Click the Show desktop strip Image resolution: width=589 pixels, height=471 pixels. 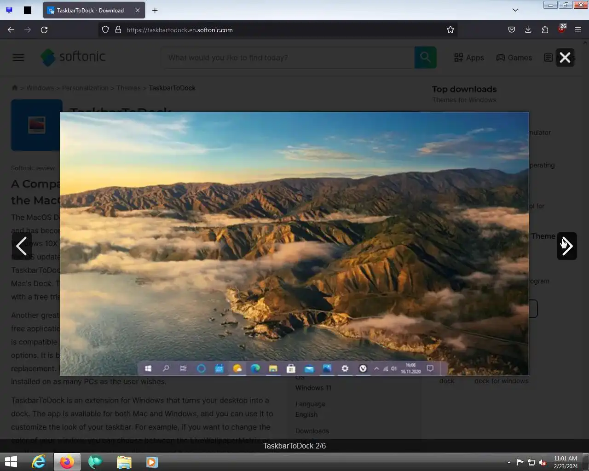(x=586, y=462)
